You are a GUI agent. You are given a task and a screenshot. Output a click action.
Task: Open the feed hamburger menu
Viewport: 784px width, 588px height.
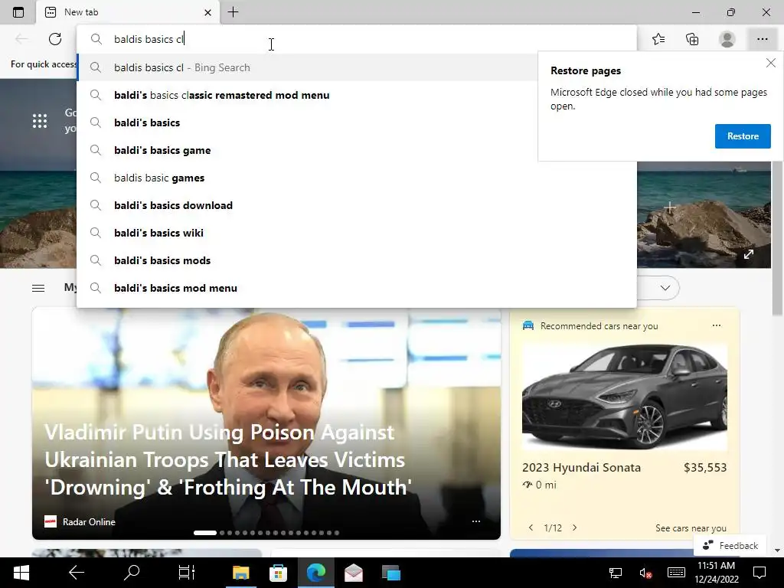pos(38,288)
